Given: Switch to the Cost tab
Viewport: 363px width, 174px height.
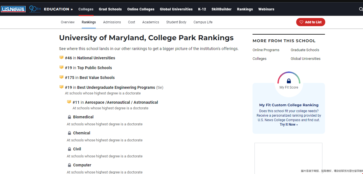Looking at the screenshot, I should tap(132, 22).
